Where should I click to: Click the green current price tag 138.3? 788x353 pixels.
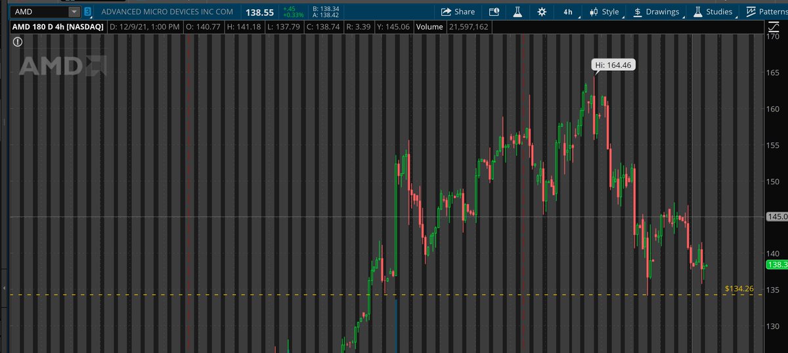777,264
